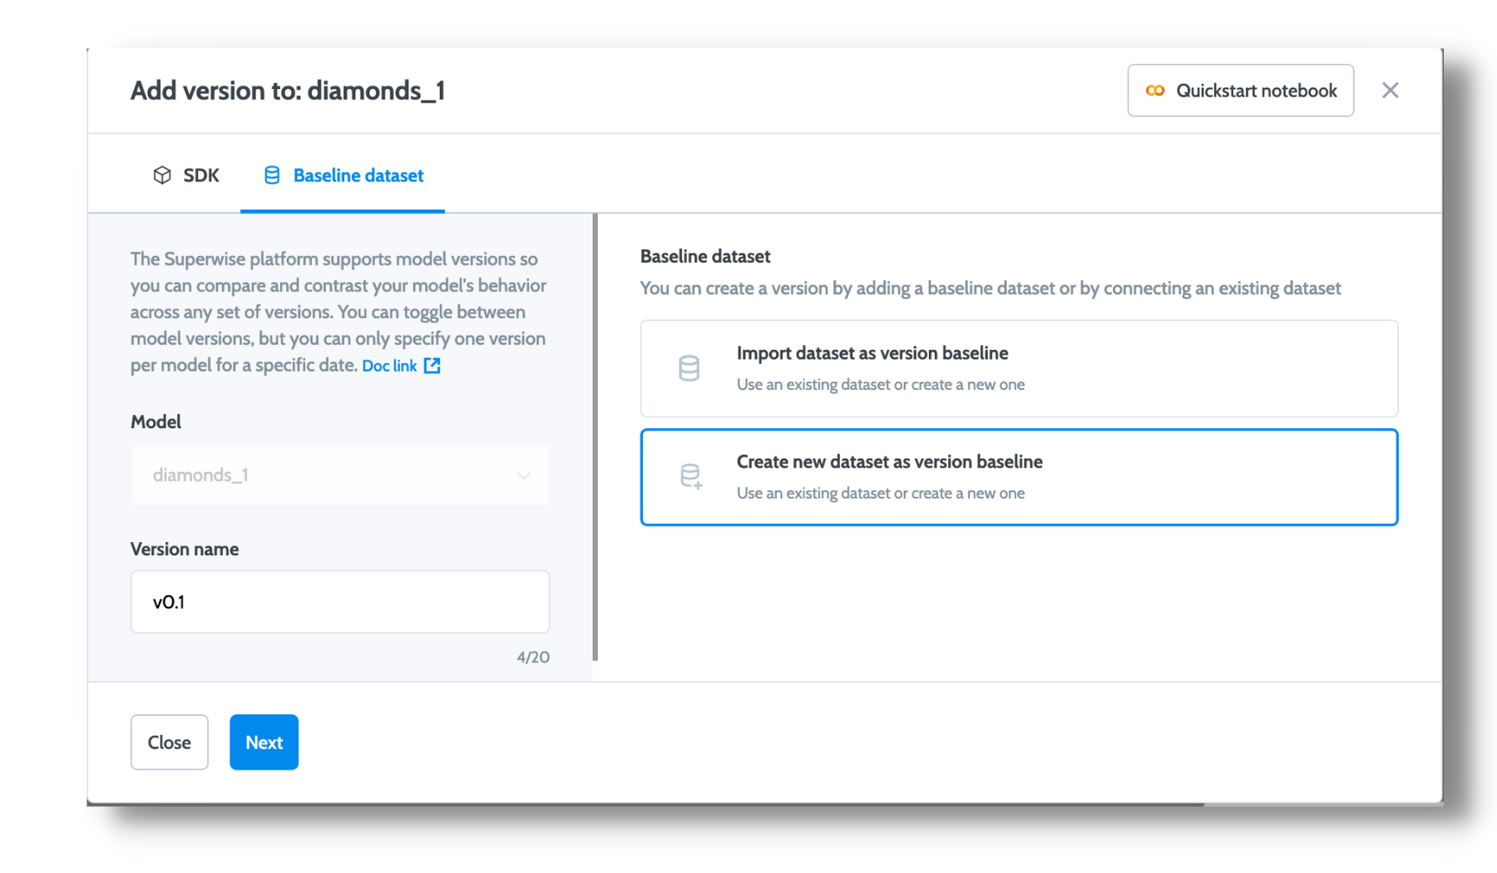Click the Import dataset option subtitle text
Screen dimensions: 1497x873
[881, 385]
